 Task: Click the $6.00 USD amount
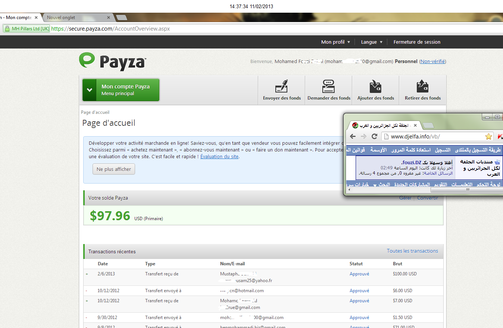point(403,291)
